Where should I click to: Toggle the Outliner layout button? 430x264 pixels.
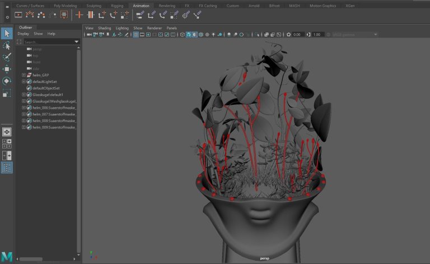click(7, 167)
